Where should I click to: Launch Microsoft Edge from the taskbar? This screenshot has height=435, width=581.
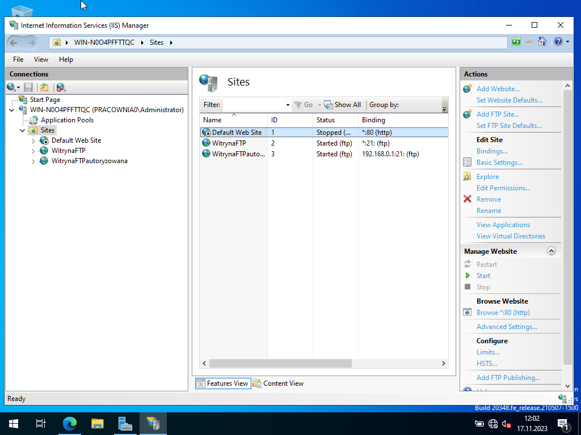pos(69,423)
